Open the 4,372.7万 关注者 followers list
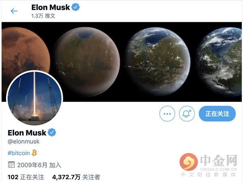Viewport: 243px width, 182px height. coord(76,177)
